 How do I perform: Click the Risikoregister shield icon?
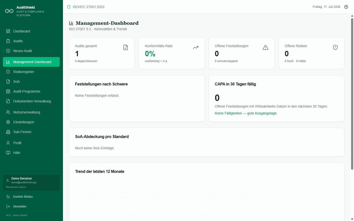pos(8,72)
